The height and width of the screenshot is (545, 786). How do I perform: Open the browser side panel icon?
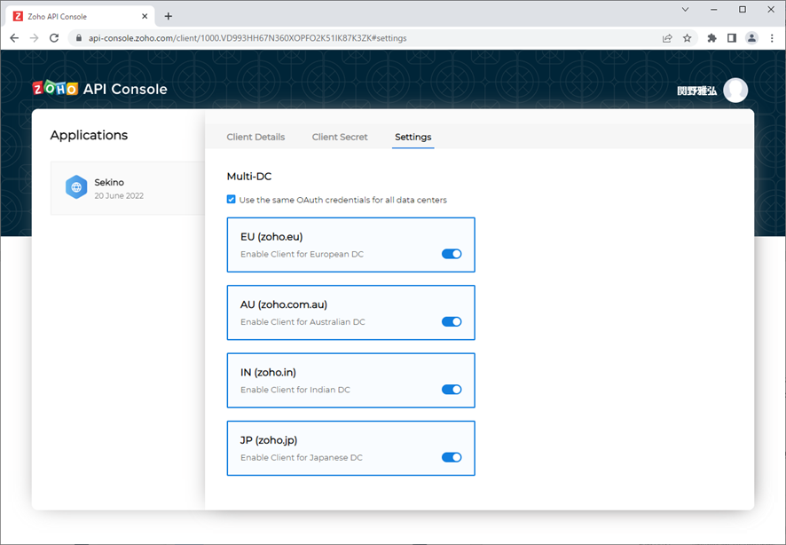(732, 38)
